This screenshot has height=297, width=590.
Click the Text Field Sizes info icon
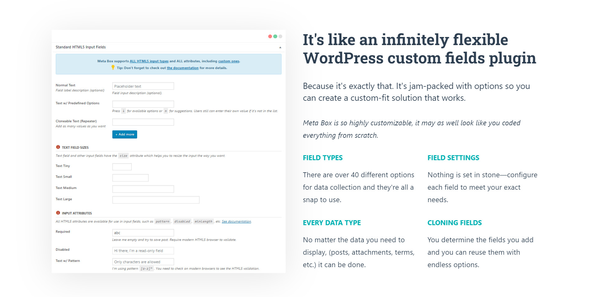tap(58, 147)
